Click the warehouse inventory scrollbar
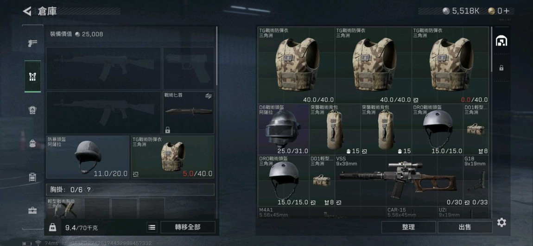This screenshot has height=246, width=533. point(491,49)
